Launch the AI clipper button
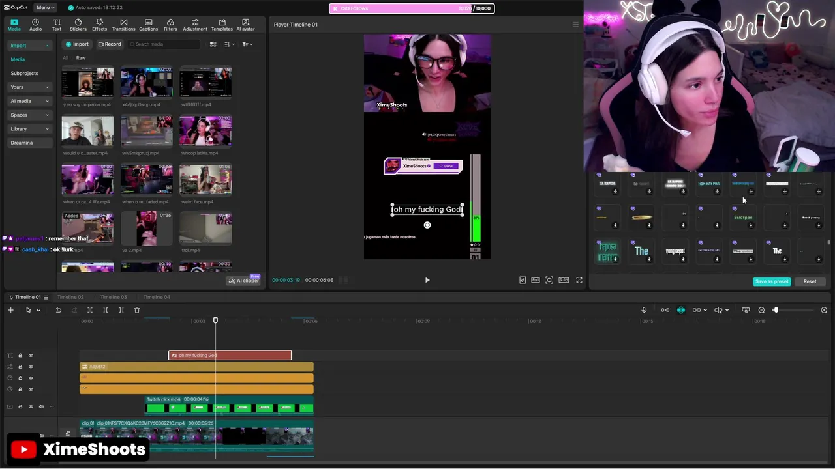 pos(244,281)
